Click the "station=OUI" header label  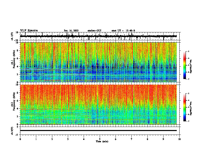94,31
